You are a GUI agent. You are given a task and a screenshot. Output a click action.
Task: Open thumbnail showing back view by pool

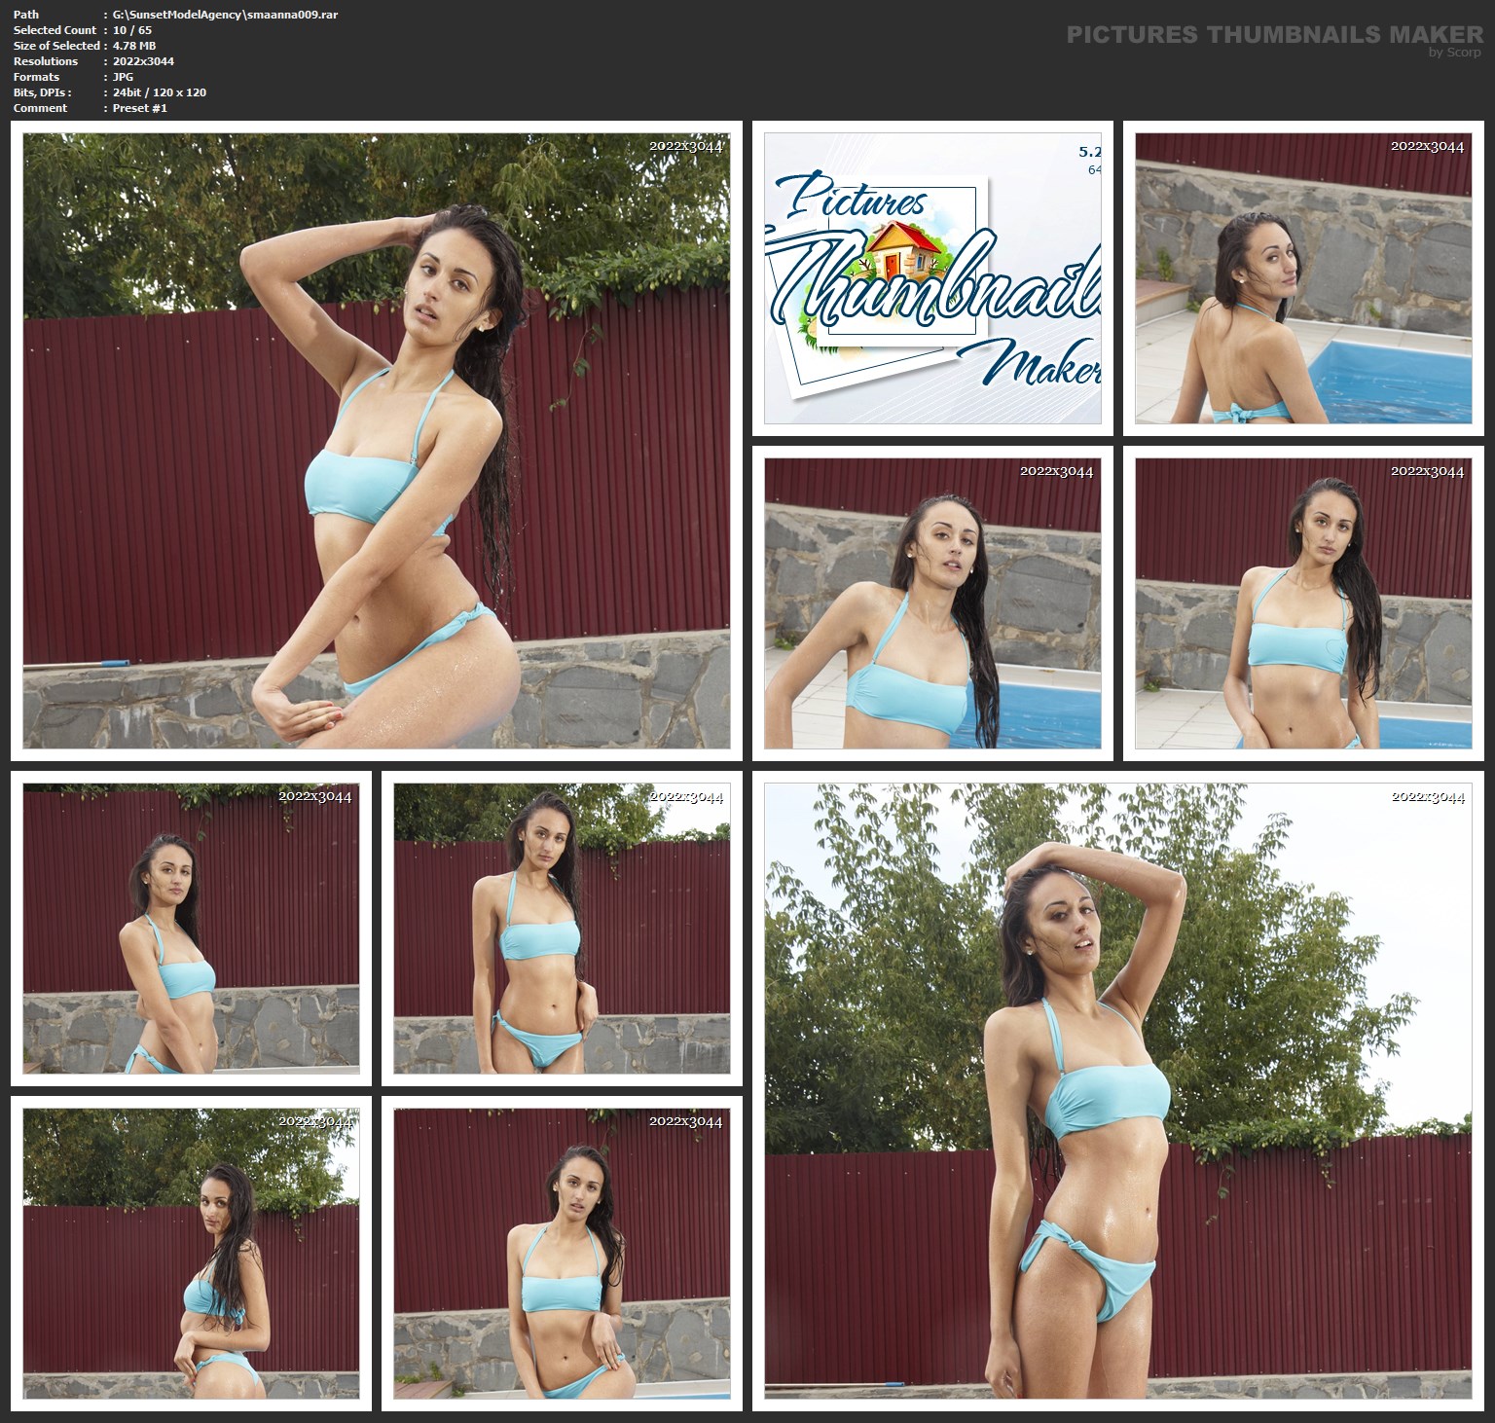(x=1302, y=278)
